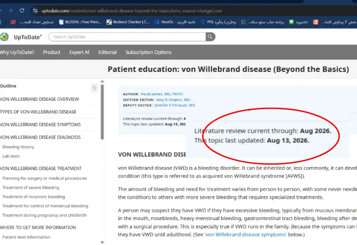The image size is (357, 245).
Task: Open the Product menu
Action: coord(52,52)
